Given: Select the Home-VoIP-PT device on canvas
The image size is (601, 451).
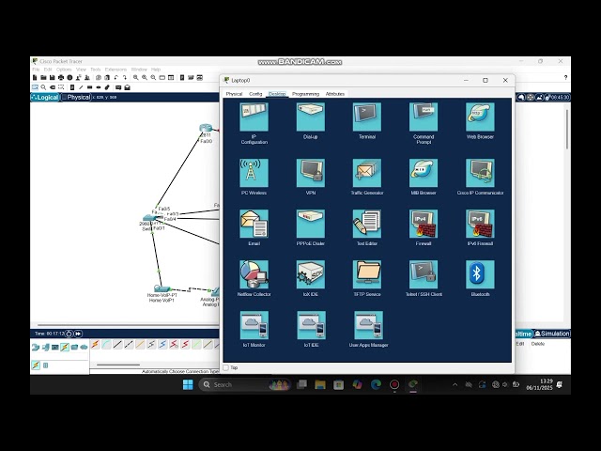Looking at the screenshot, I should point(162,288).
